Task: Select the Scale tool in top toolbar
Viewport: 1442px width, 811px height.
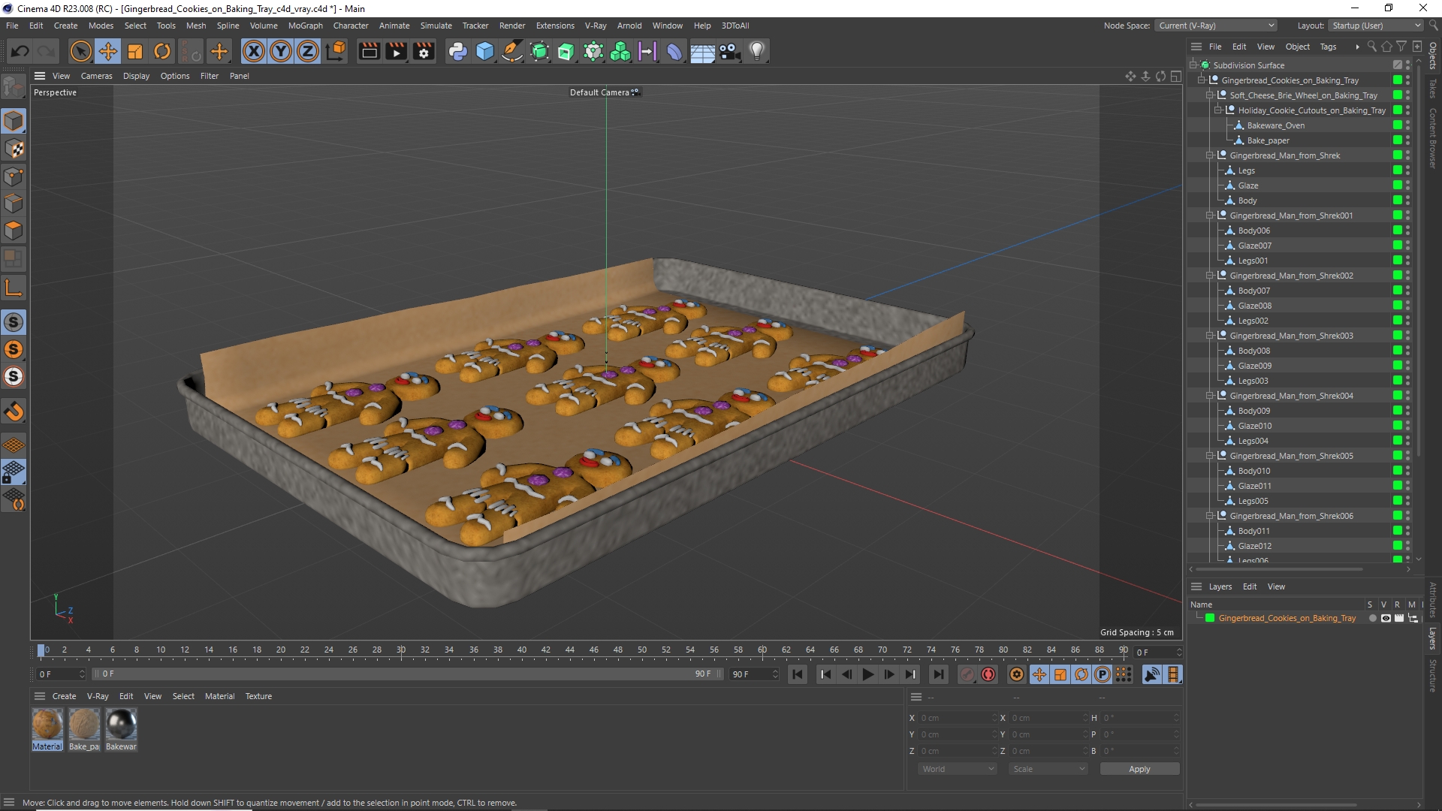Action: pos(135,51)
